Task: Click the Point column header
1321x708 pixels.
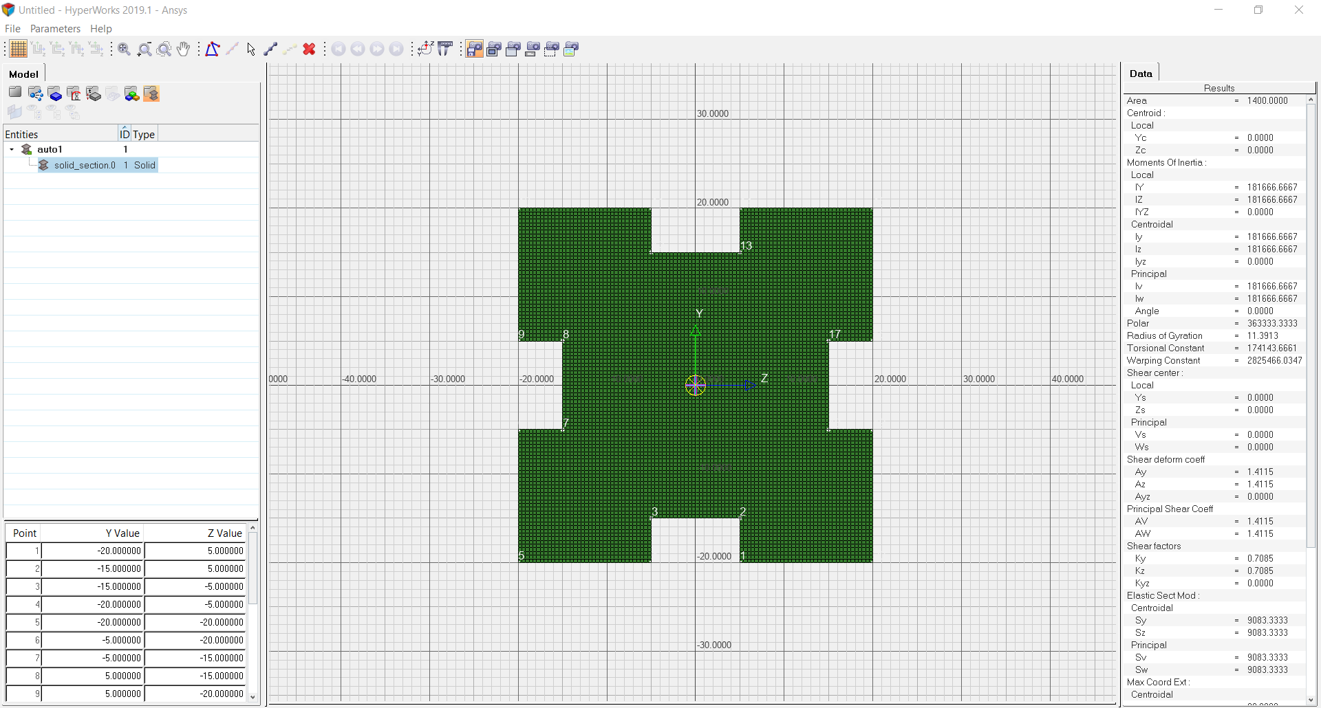Action: coord(24,533)
